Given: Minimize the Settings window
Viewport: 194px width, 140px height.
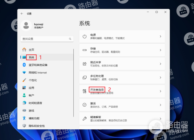Looking at the screenshot, I should click(x=148, y=12).
